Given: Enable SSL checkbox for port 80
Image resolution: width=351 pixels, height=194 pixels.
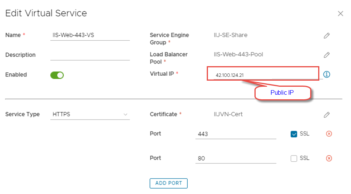Looking at the screenshot, I should pyautogui.click(x=294, y=158).
